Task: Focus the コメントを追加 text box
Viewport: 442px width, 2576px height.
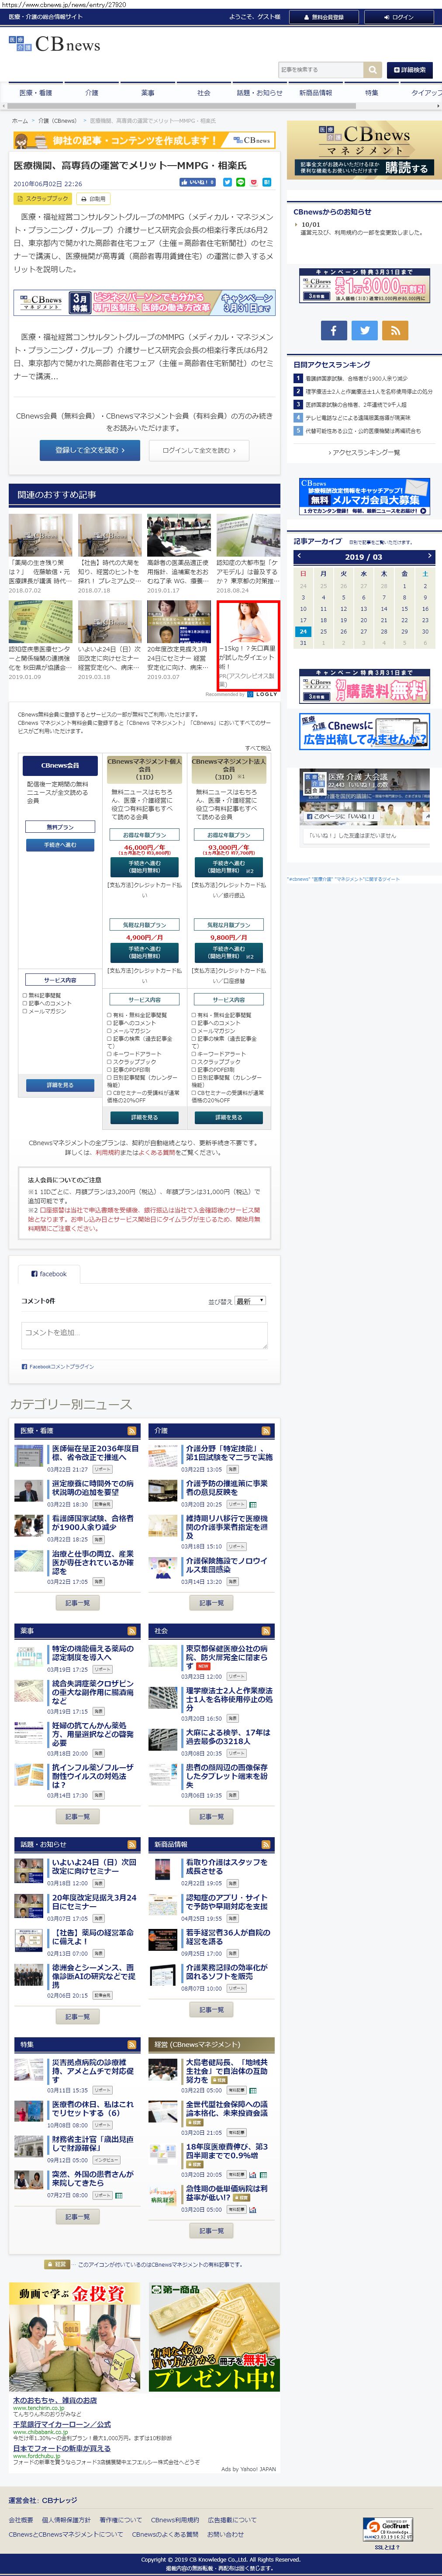Action: (x=144, y=1335)
